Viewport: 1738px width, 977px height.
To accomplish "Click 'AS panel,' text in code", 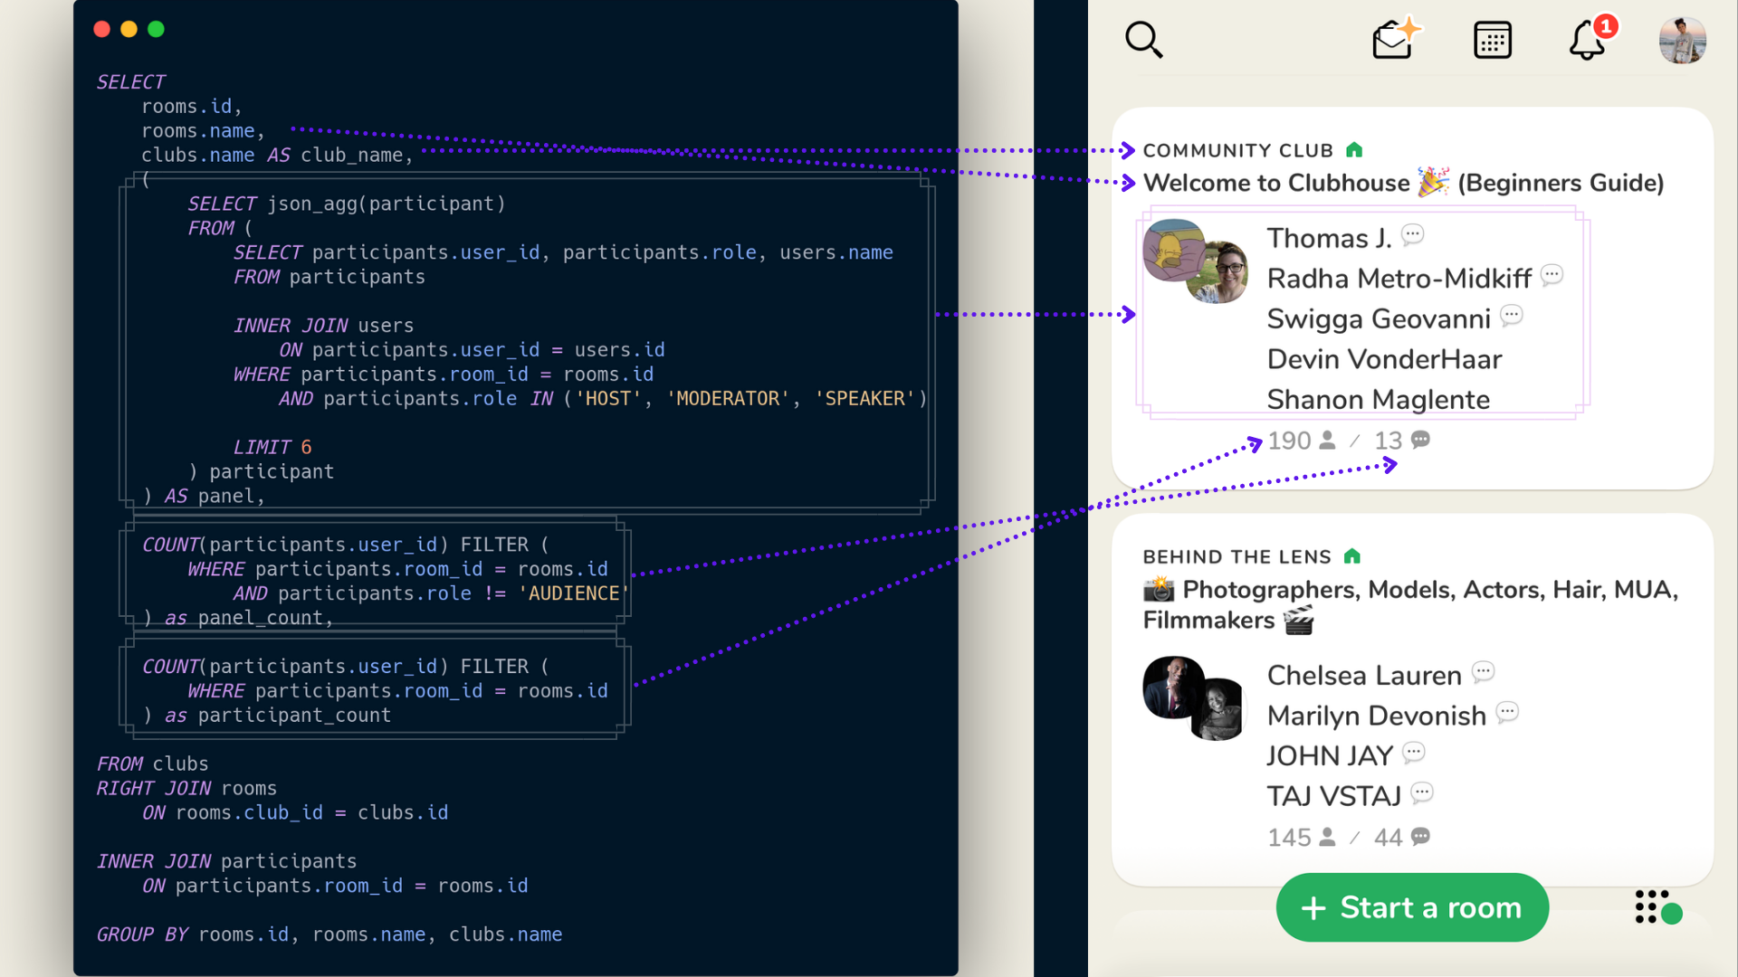I will pos(215,496).
